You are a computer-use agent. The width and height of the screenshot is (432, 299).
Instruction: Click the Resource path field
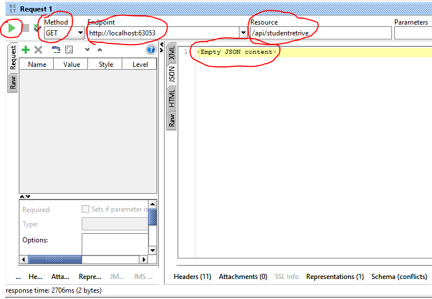[321, 33]
